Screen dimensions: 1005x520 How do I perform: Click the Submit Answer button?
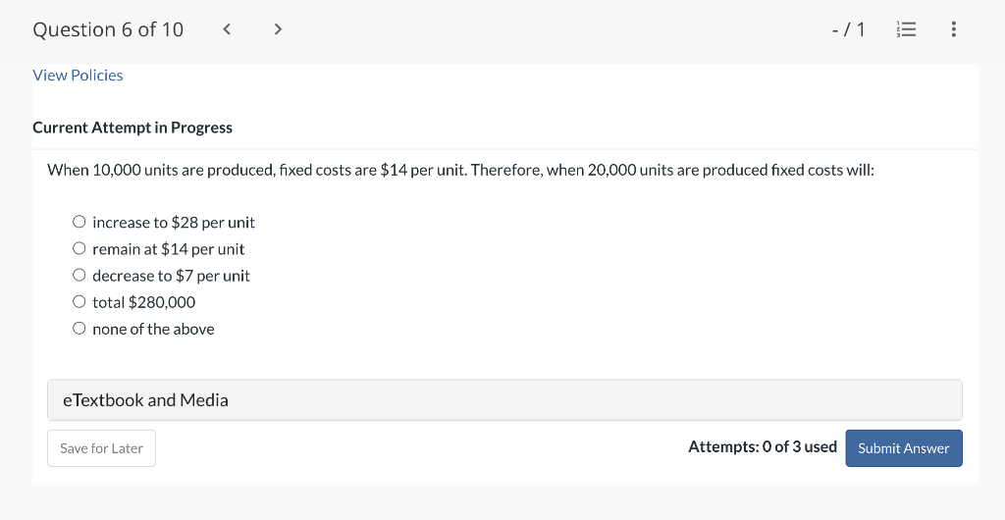pyautogui.click(x=903, y=448)
